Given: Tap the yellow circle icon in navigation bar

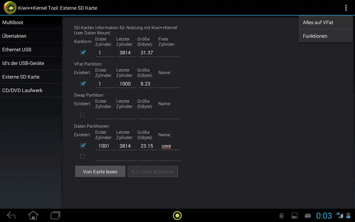Looking at the screenshot, I should tap(177, 215).
